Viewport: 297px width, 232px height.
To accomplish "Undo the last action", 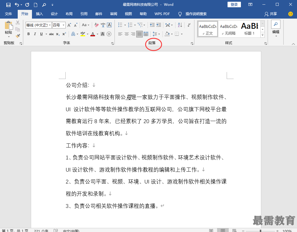I will pos(17,5).
